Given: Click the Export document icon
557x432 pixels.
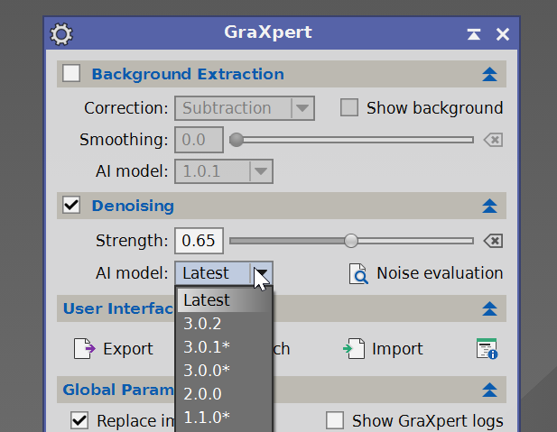Looking at the screenshot, I should coord(85,349).
